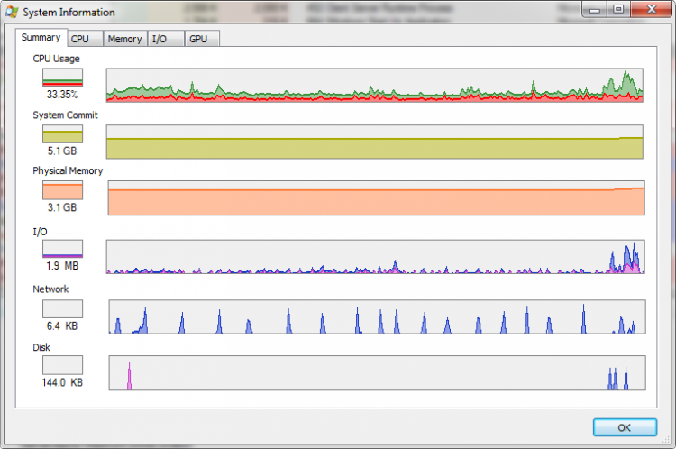Click the CPU Usage label
The image size is (676, 449).
(57, 59)
